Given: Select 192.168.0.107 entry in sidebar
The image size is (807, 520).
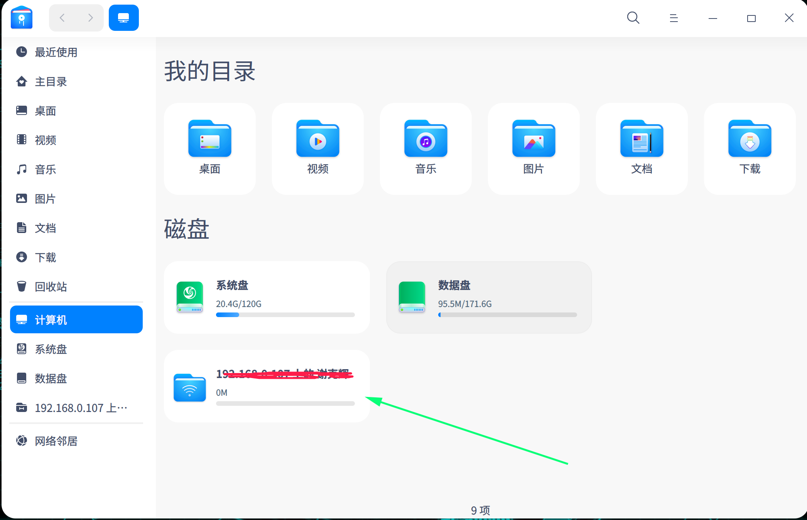Looking at the screenshot, I should 81,408.
